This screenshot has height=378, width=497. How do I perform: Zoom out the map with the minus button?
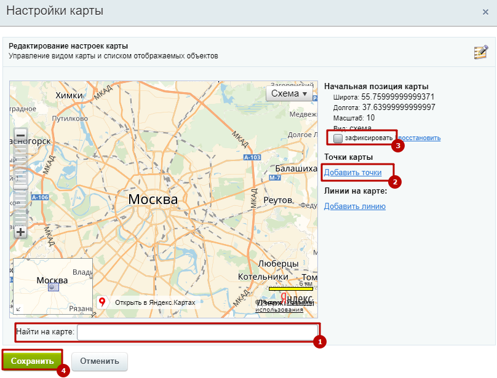pyautogui.click(x=21, y=135)
